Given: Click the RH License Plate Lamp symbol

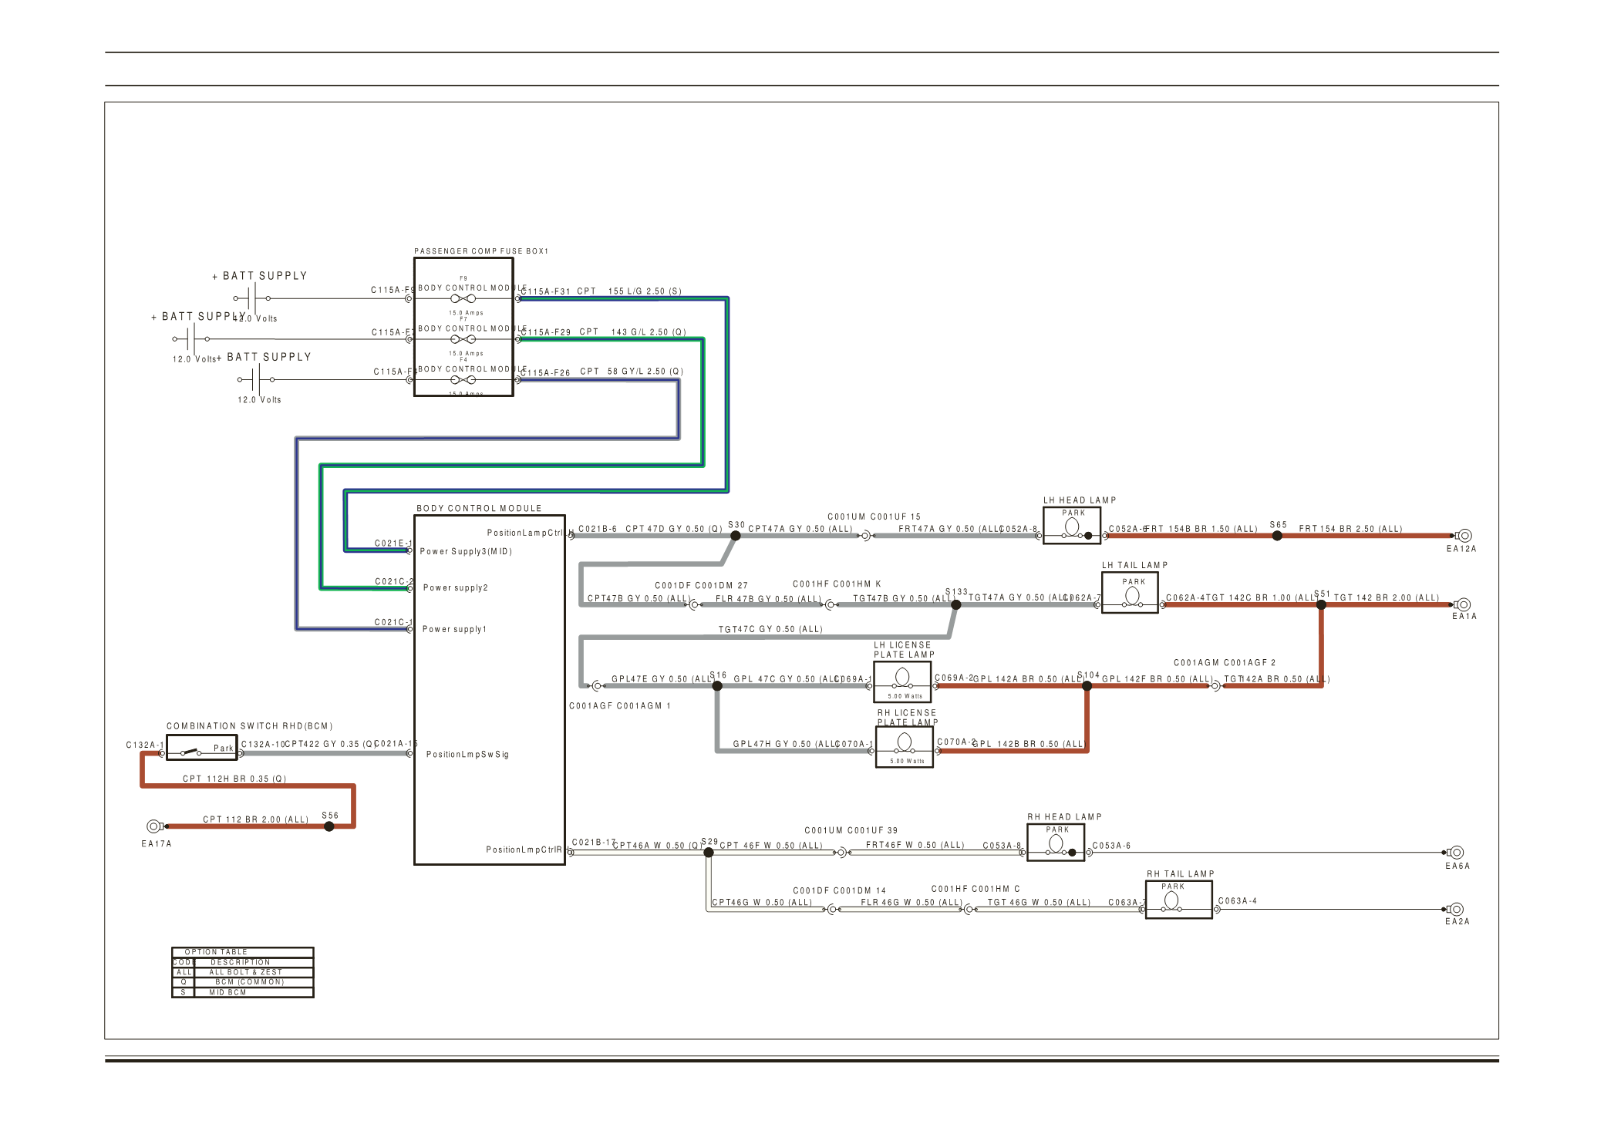Looking at the screenshot, I should [x=904, y=742].
